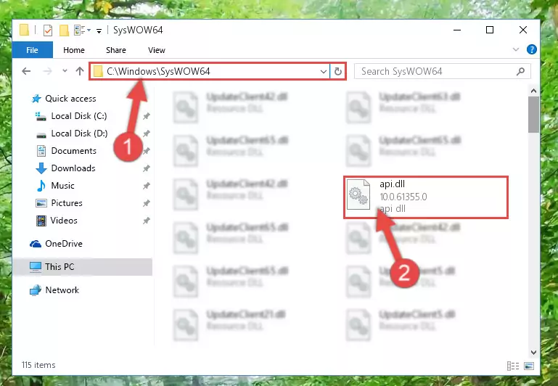Select Quick access in navigation pane
The height and width of the screenshot is (386, 558).
pyautogui.click(x=70, y=99)
